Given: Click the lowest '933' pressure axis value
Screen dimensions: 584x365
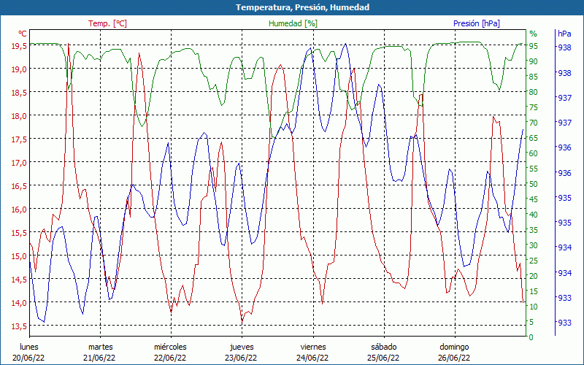Looking at the screenshot, I should point(564,323).
